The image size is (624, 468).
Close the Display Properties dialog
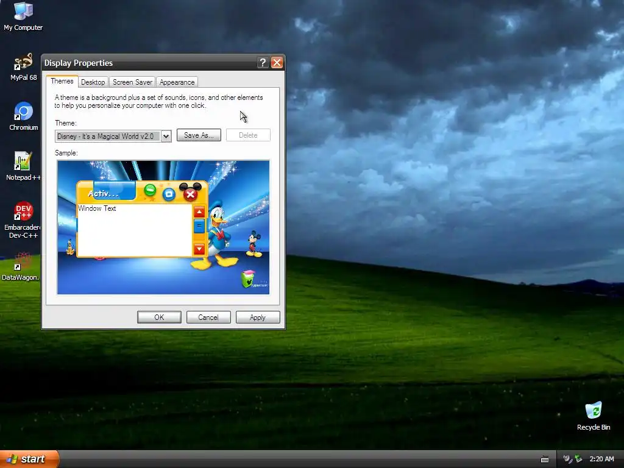pyautogui.click(x=277, y=63)
